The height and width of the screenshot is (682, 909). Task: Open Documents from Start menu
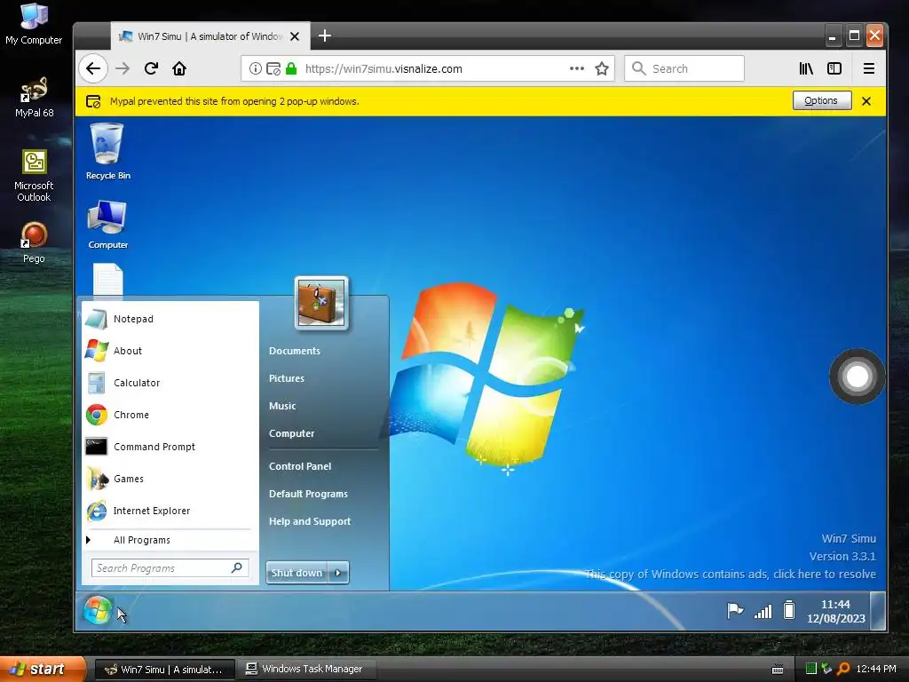point(295,351)
